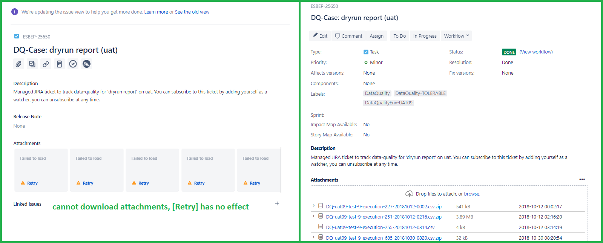Click the Resolution value Done
603x243 pixels.
pos(507,63)
